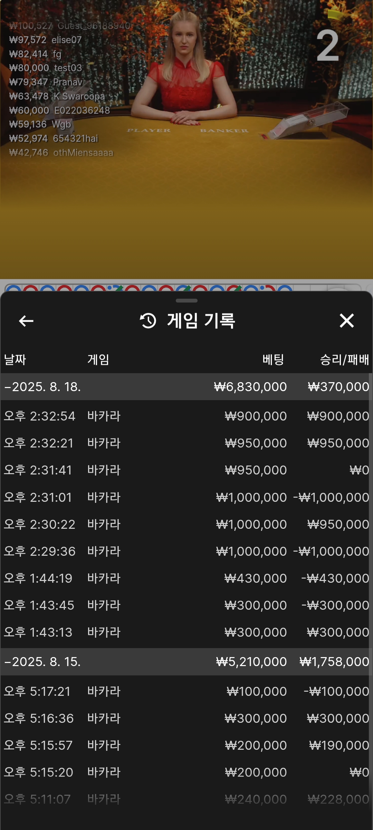Open the 오후 1:43:13 바카라 record

[186, 632]
